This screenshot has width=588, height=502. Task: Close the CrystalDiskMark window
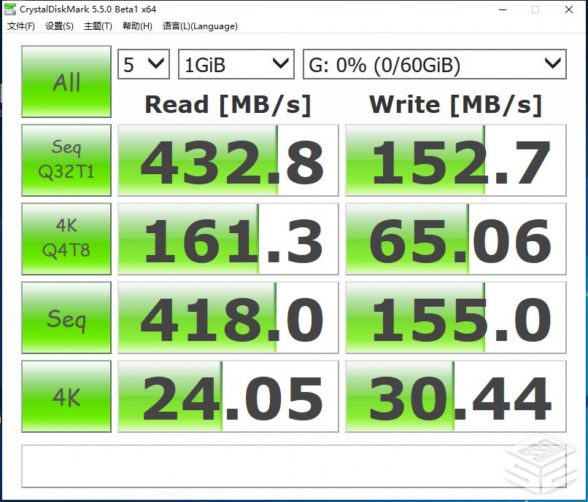pos(568,9)
